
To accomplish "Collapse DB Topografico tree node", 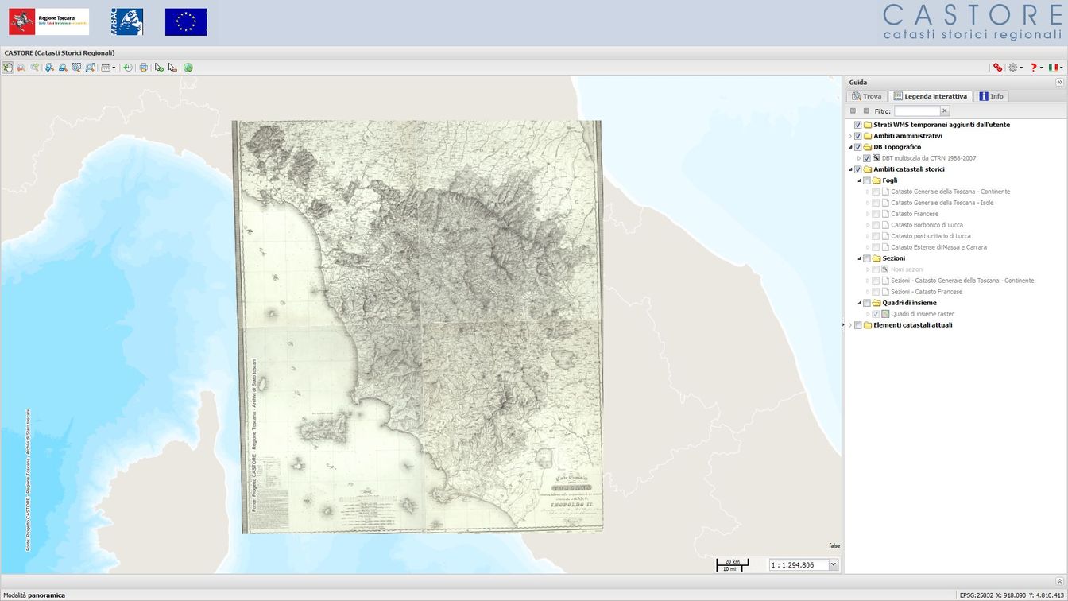I will click(x=850, y=147).
